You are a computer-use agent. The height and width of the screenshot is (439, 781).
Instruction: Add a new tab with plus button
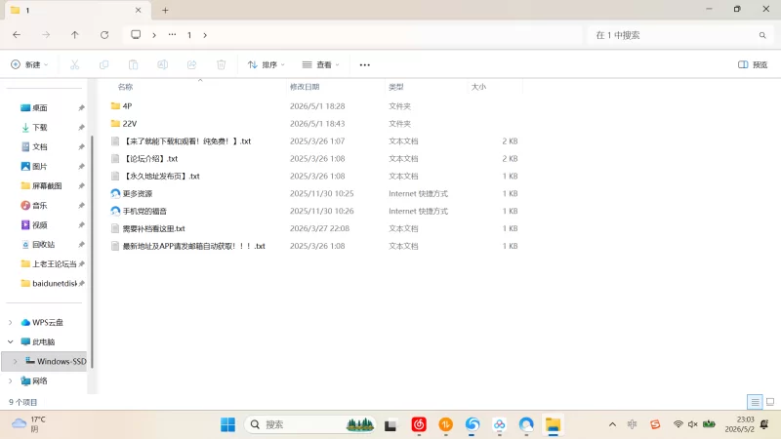[165, 10]
